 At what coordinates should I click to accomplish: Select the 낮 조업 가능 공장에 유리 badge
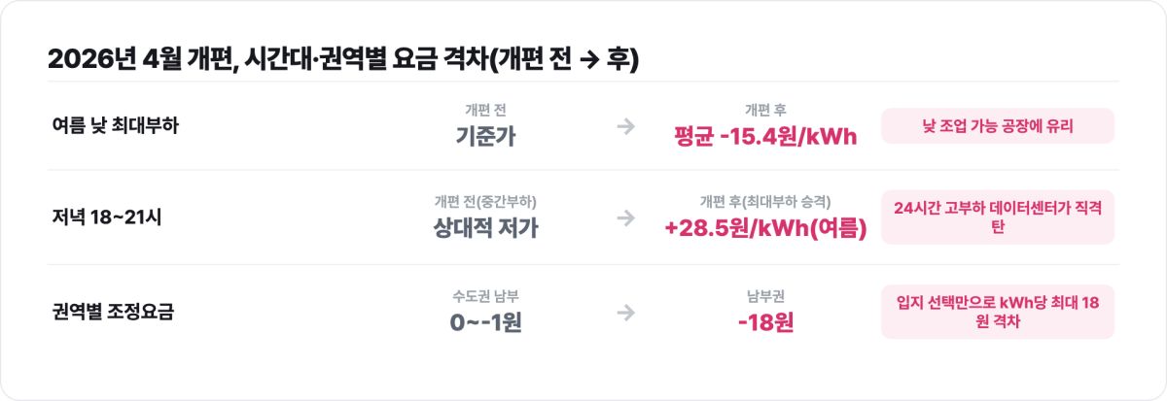(x=998, y=125)
